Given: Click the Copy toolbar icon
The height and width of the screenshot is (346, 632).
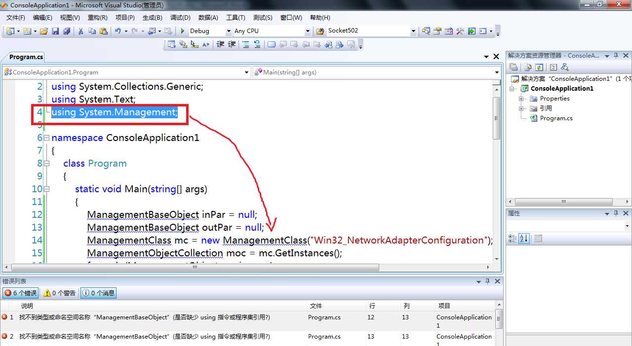Looking at the screenshot, I should (x=92, y=31).
